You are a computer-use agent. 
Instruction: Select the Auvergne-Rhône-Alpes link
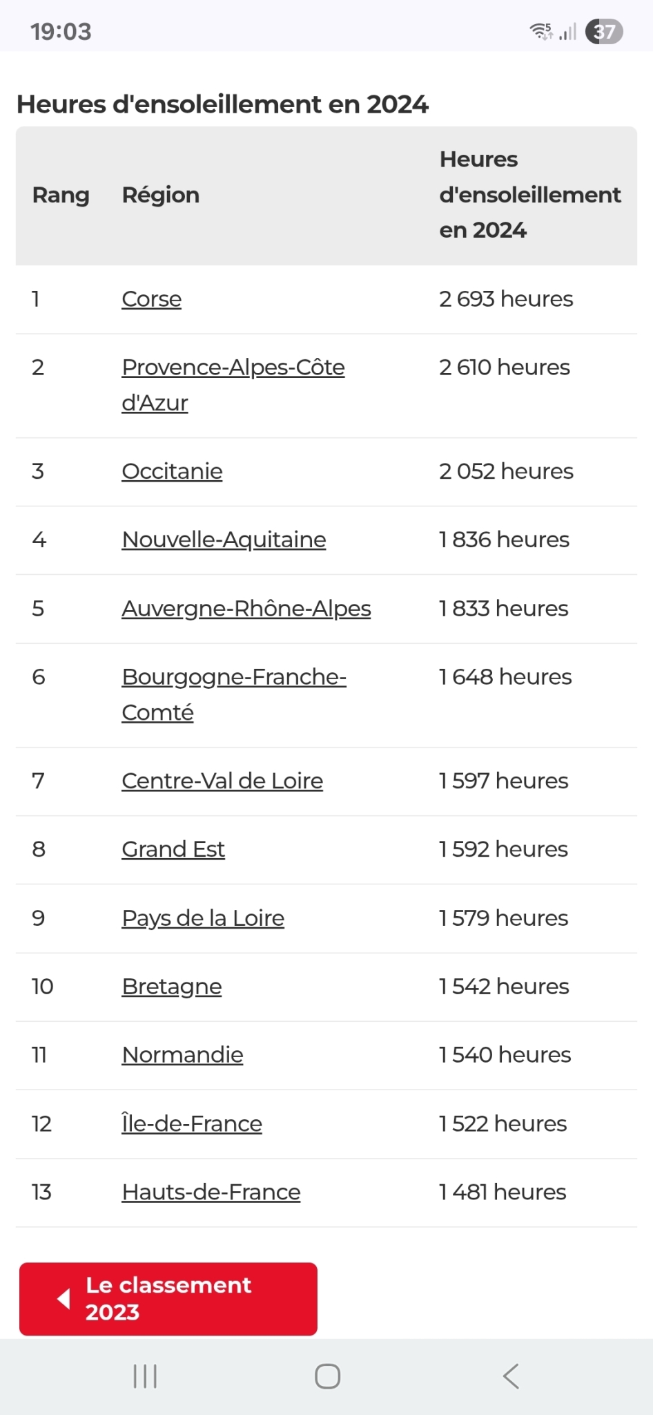point(246,609)
